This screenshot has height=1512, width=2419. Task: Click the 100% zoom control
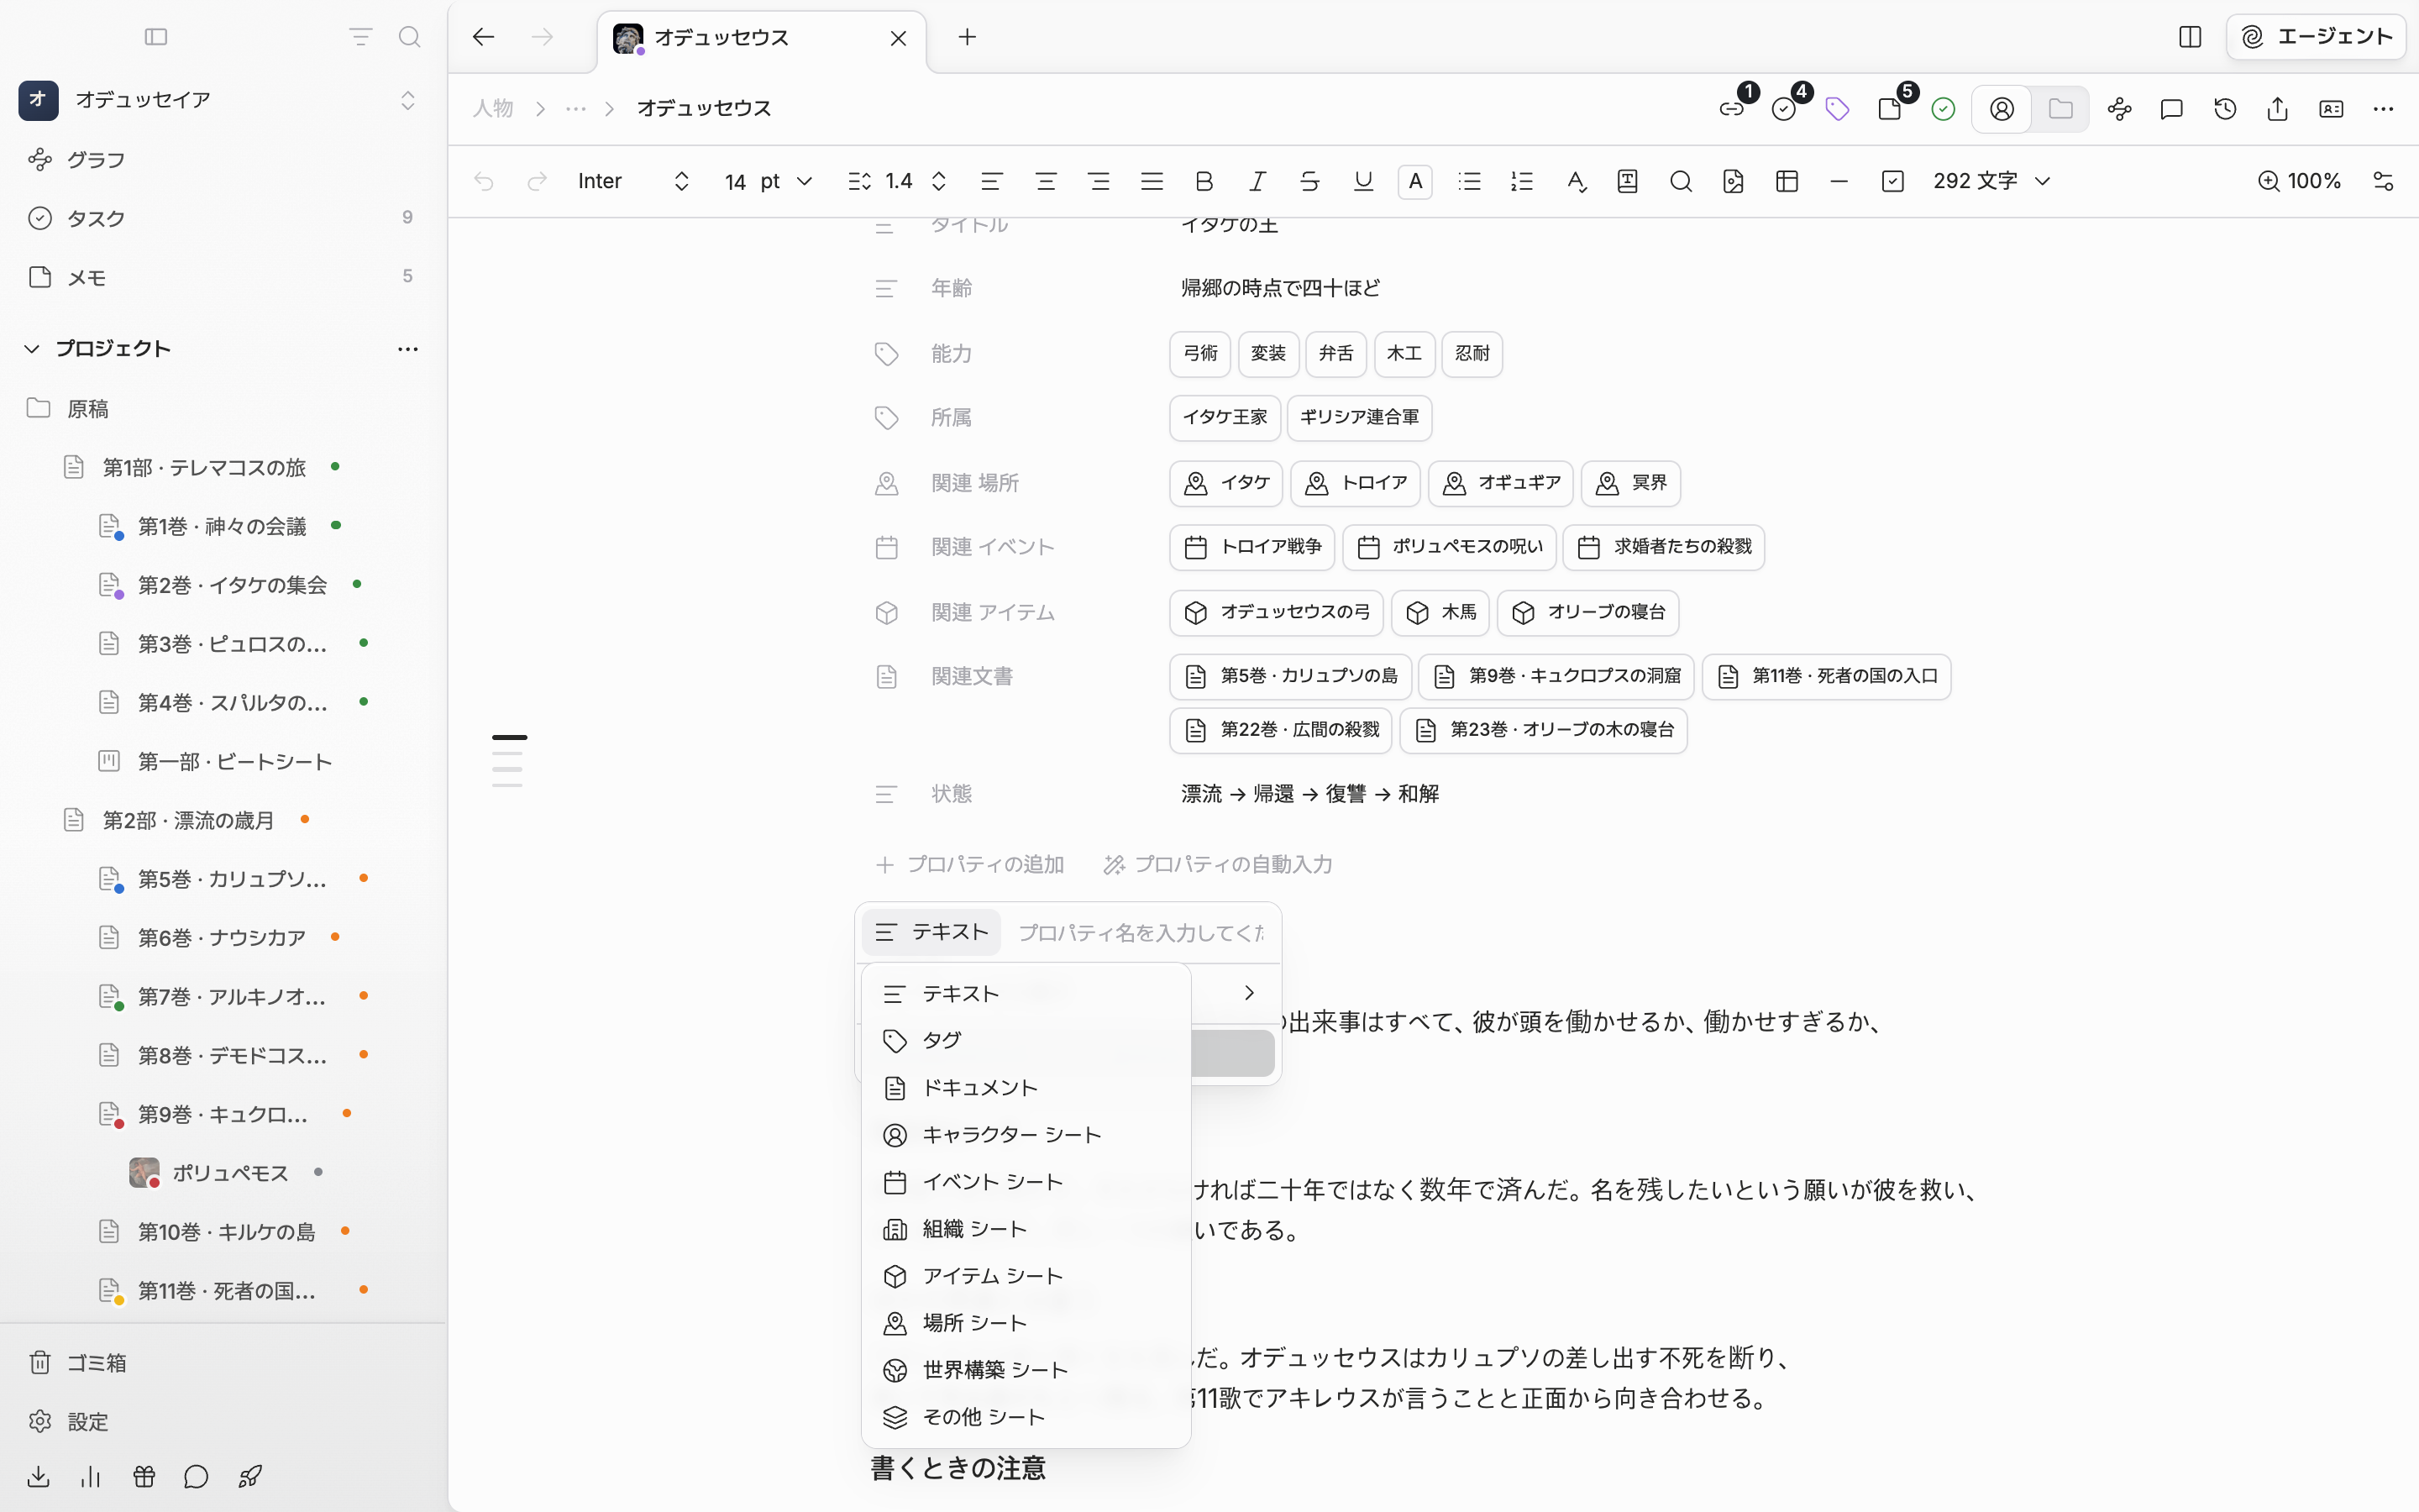2299,181
